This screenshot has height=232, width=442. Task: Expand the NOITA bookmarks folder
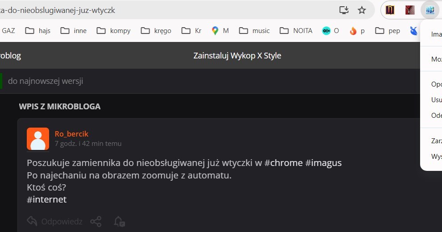(296, 31)
